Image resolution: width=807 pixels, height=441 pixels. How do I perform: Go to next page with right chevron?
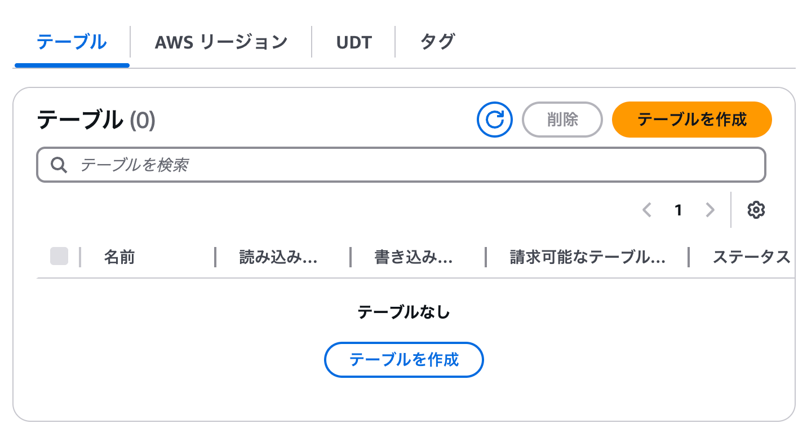coord(710,210)
